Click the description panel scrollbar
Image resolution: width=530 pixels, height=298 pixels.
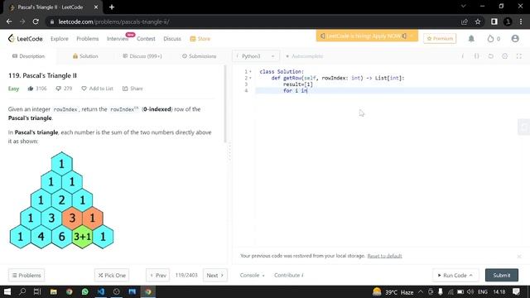[225, 103]
